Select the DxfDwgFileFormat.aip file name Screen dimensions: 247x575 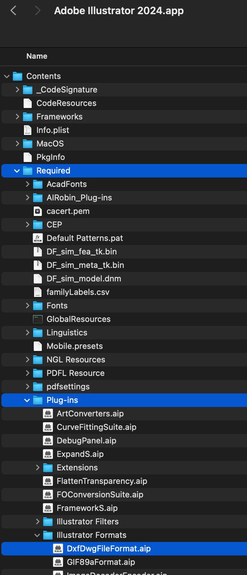pos(109,549)
